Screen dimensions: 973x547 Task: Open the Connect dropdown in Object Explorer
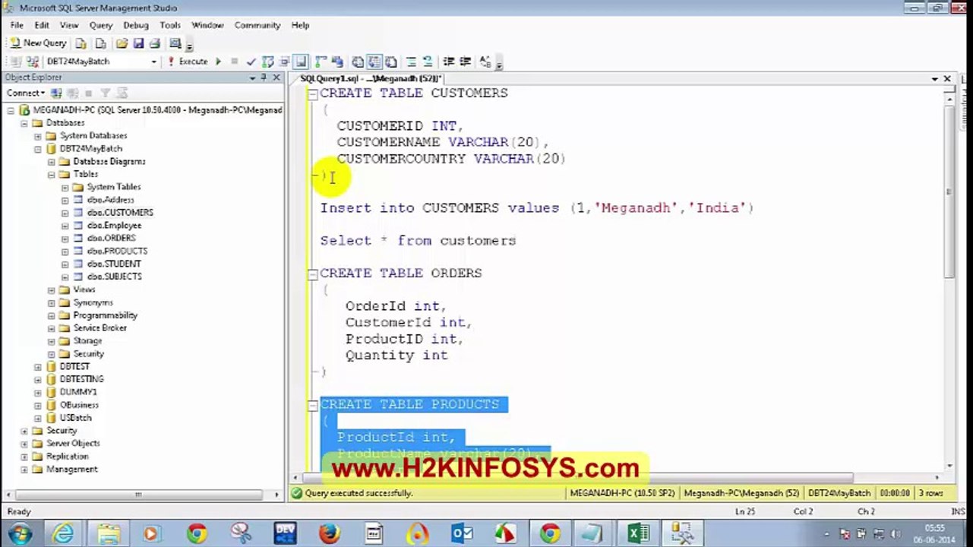[x=26, y=93]
